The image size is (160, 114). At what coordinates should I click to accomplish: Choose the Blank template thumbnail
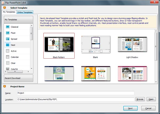(x=96, y=44)
